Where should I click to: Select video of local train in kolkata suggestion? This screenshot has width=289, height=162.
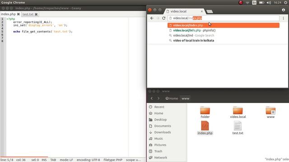[x=224, y=40]
